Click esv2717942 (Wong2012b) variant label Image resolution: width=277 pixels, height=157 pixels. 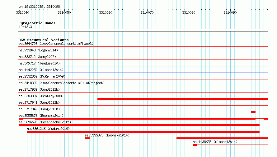(x=39, y=109)
